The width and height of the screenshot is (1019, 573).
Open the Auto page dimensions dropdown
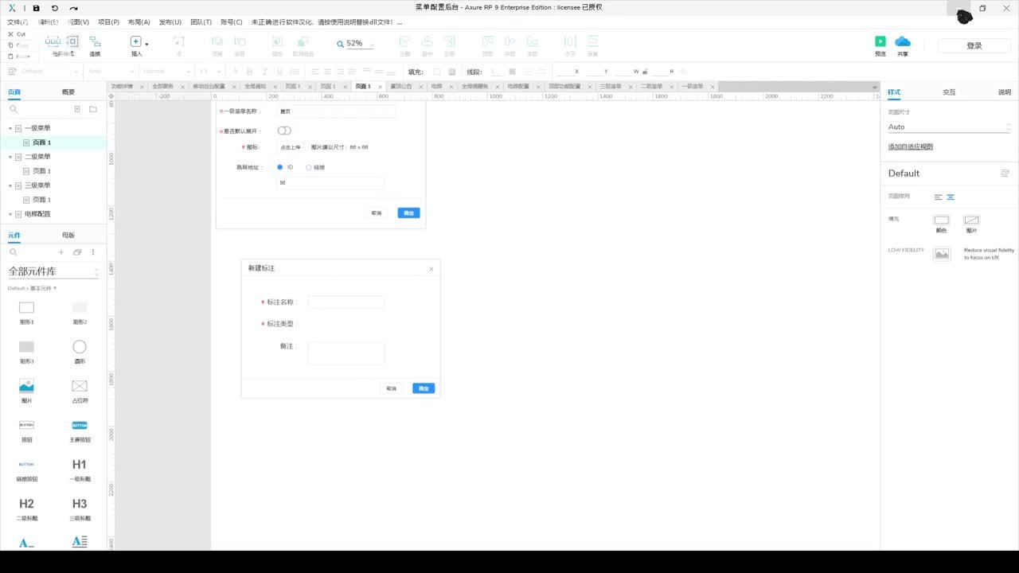949,127
